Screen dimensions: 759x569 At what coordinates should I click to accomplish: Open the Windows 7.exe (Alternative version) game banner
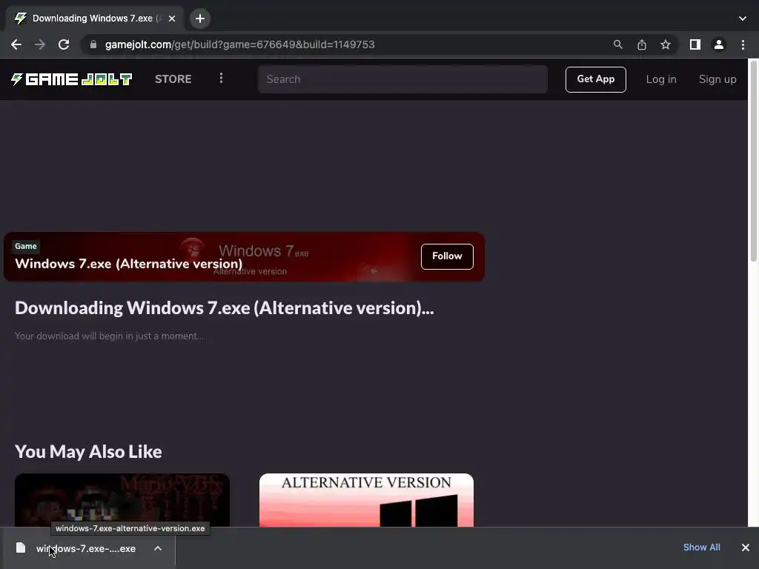244,256
